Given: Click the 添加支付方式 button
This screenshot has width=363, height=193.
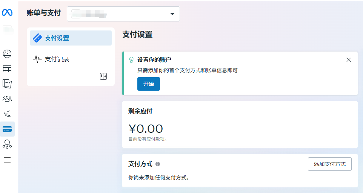Looking at the screenshot, I should tap(329, 164).
